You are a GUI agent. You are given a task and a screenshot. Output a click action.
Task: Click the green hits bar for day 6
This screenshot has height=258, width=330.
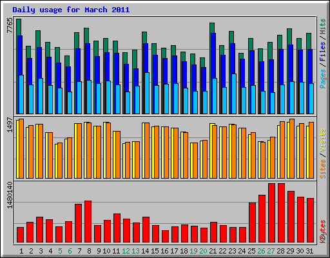(67, 61)
